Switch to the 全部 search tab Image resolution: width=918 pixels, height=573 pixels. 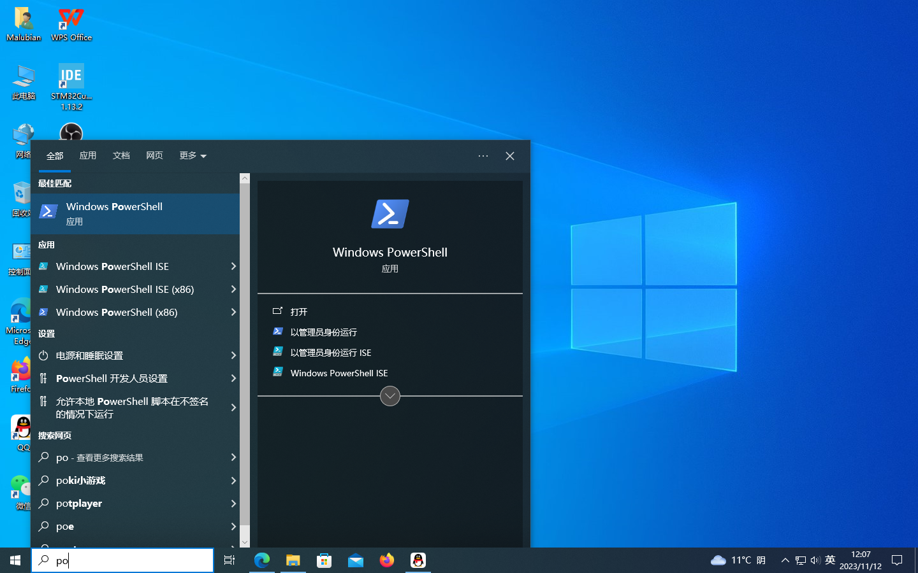(x=55, y=156)
